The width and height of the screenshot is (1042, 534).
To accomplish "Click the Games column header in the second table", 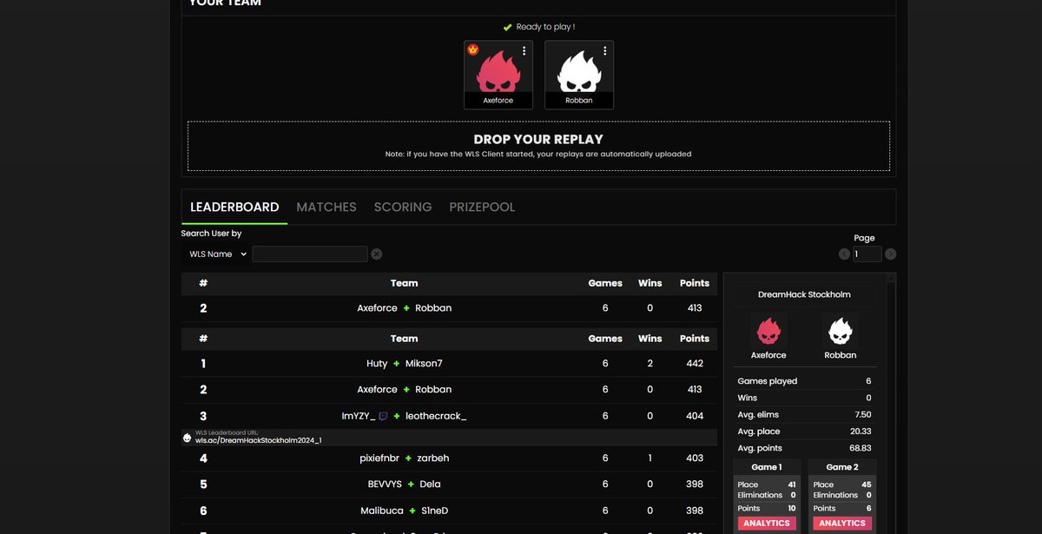I will pyautogui.click(x=605, y=339).
